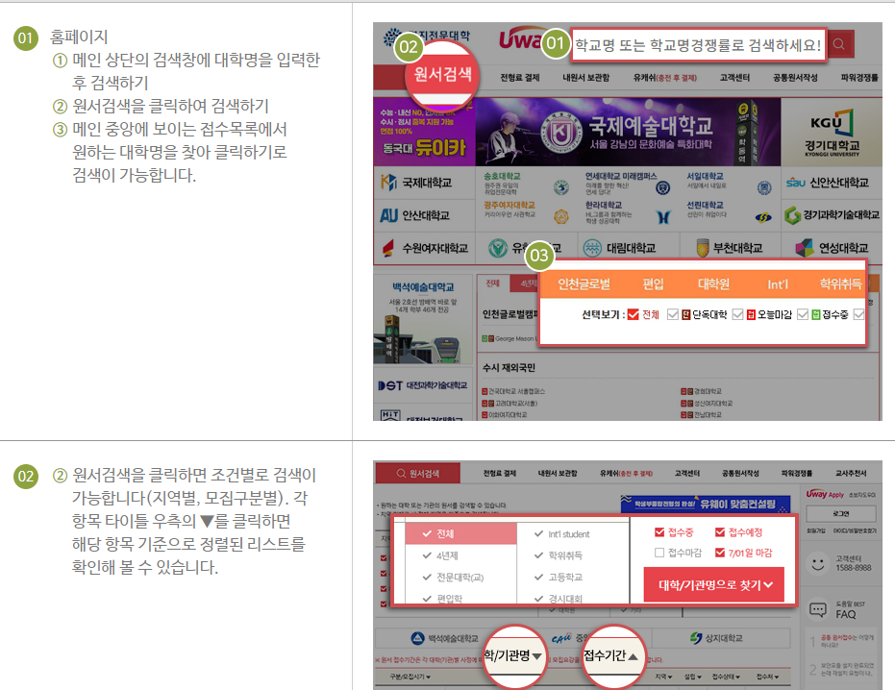The width and height of the screenshot is (895, 690).
Task: Open 구분/모집시기 column sort dropdown
Action: coord(410,677)
